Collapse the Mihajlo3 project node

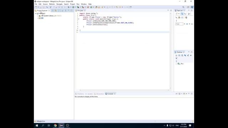pyautogui.click(x=36, y=14)
